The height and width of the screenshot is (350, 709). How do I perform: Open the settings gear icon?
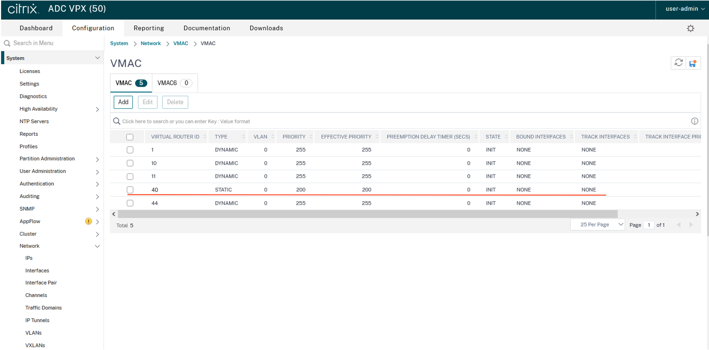(690, 28)
